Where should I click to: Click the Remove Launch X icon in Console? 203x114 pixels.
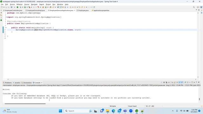(164, 82)
